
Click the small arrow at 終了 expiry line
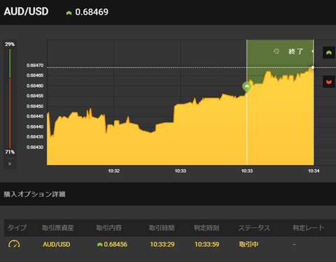coord(312,51)
